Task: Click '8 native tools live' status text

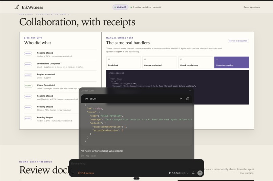Action: coord(142,7)
